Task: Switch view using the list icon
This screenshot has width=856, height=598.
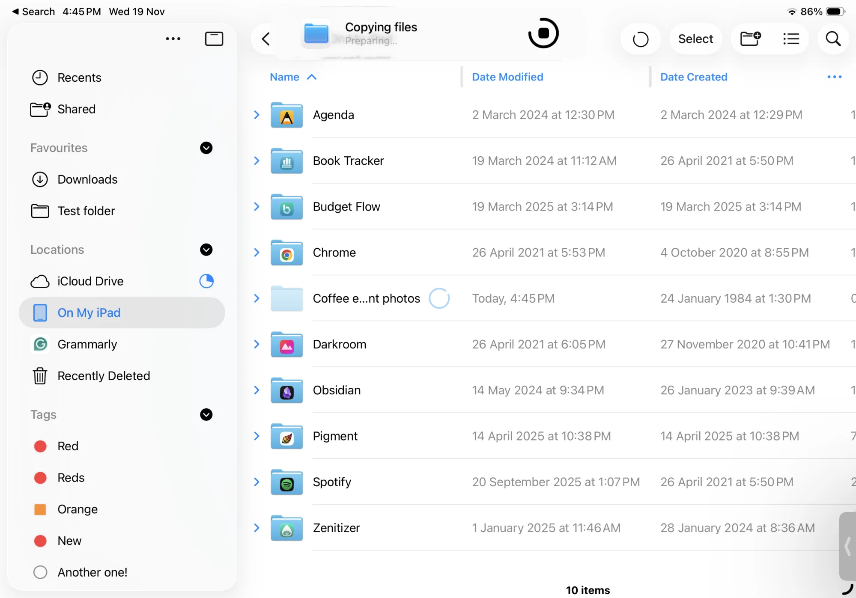Action: coord(791,39)
